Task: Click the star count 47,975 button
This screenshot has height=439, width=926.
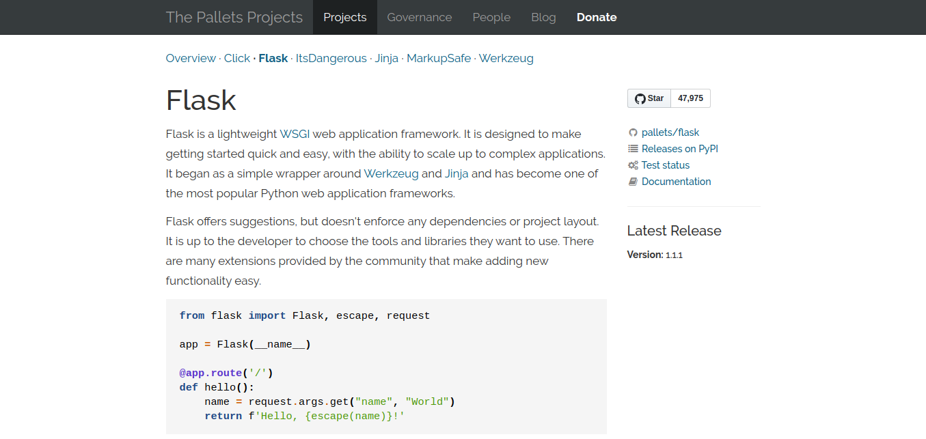Action: (x=690, y=98)
